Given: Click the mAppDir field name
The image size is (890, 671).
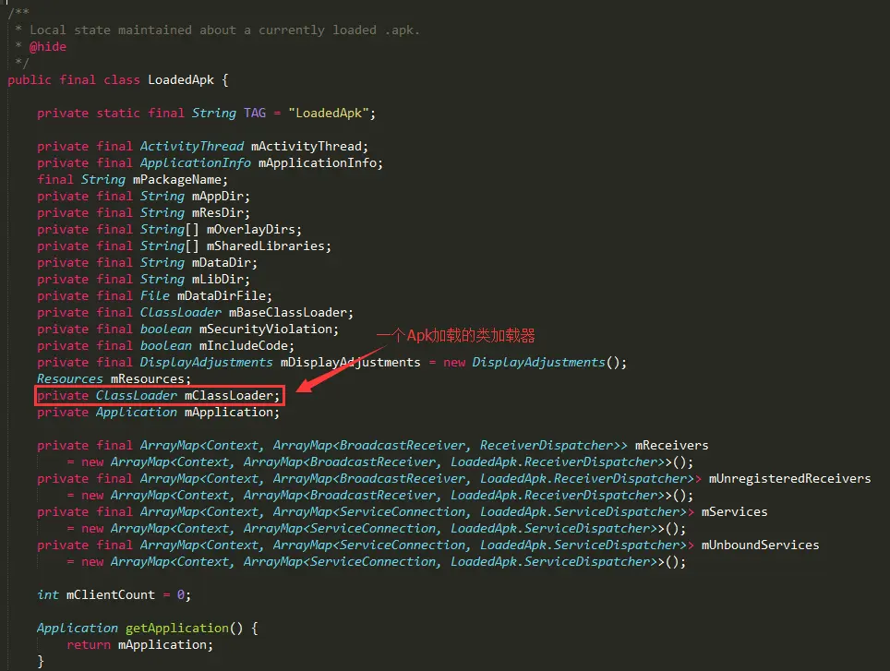Looking at the screenshot, I should [x=217, y=197].
